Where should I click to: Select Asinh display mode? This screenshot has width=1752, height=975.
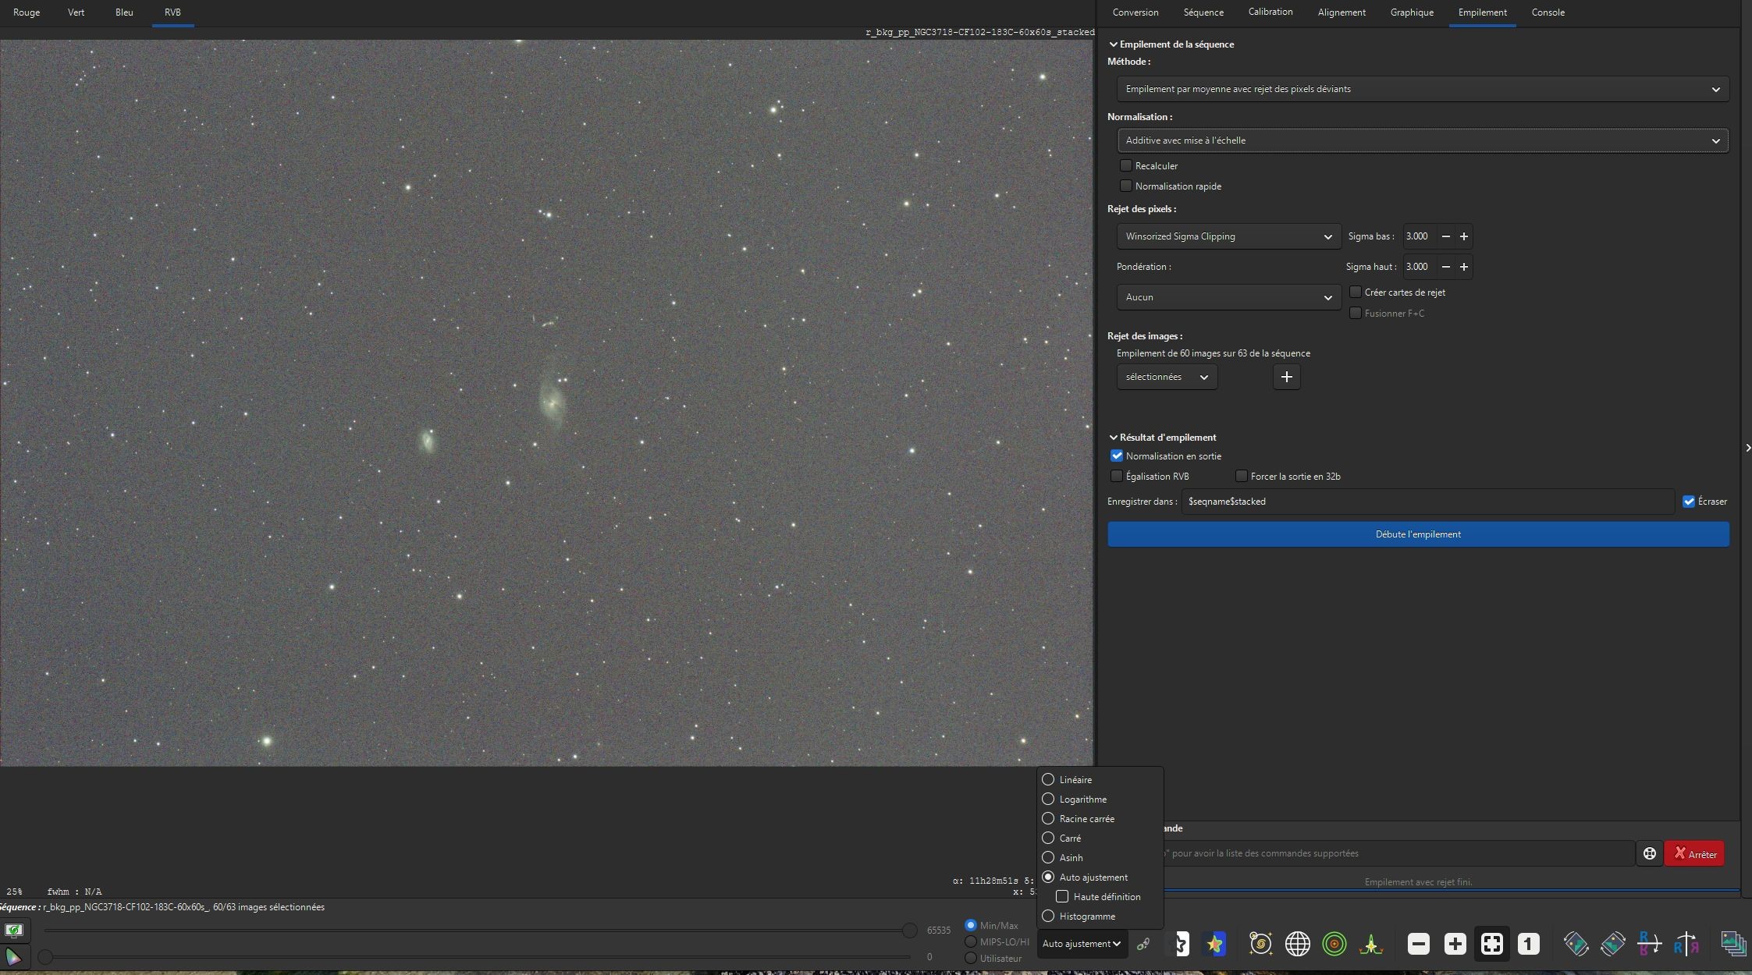tap(1048, 858)
